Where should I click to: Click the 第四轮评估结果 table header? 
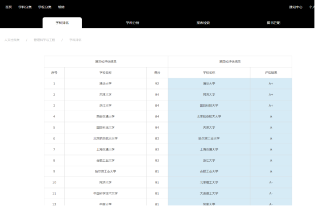(230, 62)
